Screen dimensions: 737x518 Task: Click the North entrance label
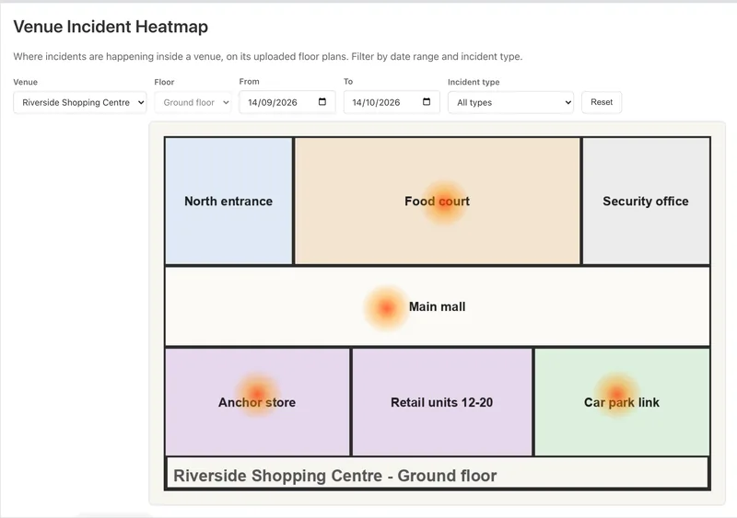click(228, 201)
